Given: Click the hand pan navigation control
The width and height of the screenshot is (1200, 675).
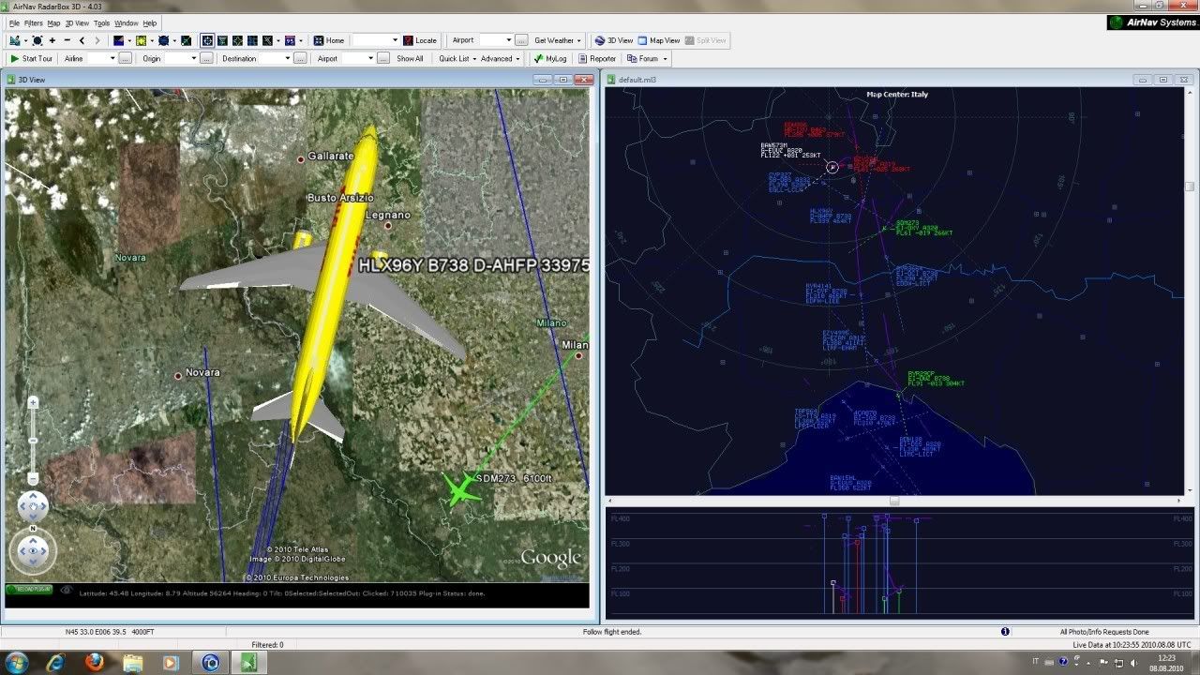Looking at the screenshot, I should pyautogui.click(x=33, y=507).
